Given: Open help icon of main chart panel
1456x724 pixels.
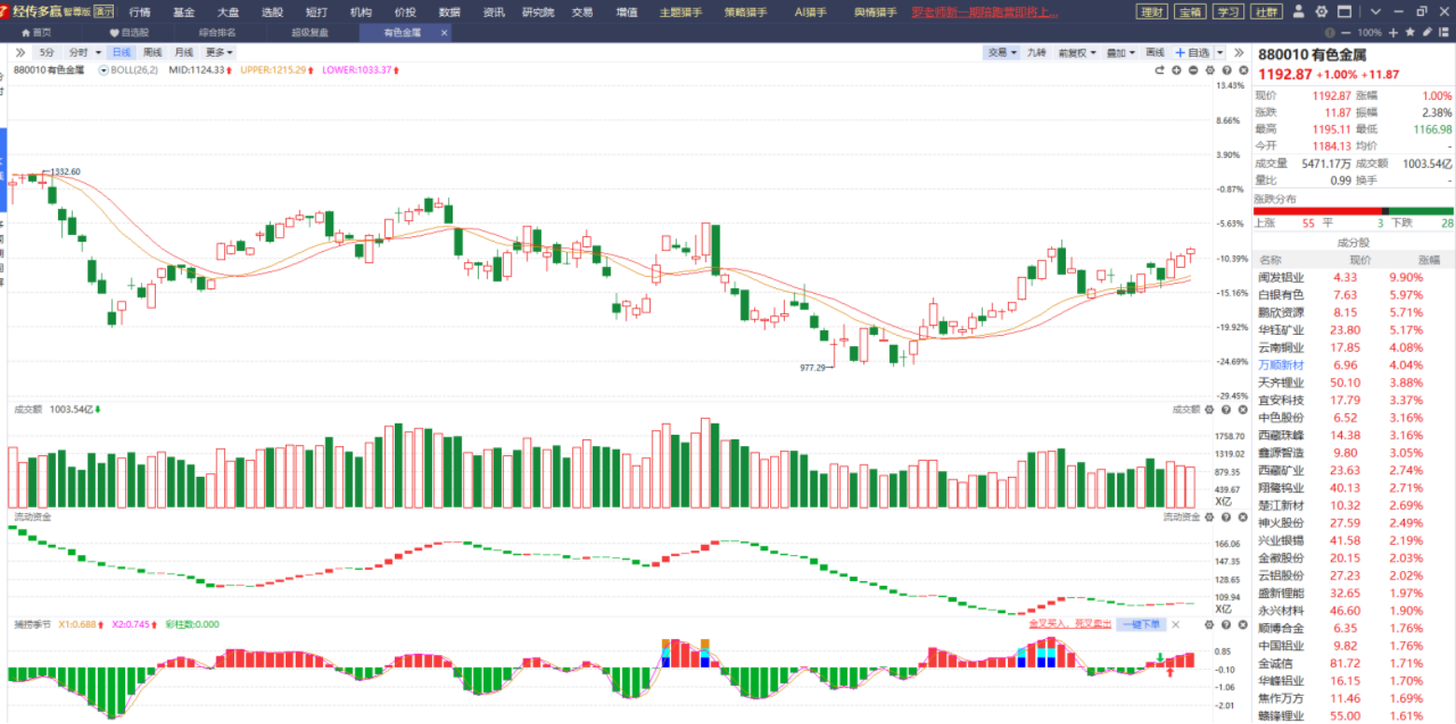Looking at the screenshot, I should (1226, 70).
